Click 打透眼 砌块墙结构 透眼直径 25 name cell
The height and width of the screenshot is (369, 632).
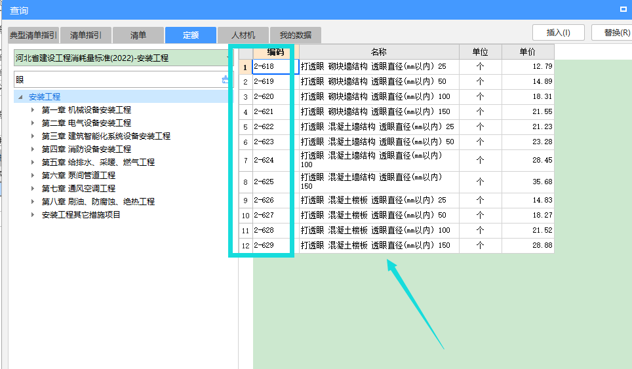[x=379, y=66]
